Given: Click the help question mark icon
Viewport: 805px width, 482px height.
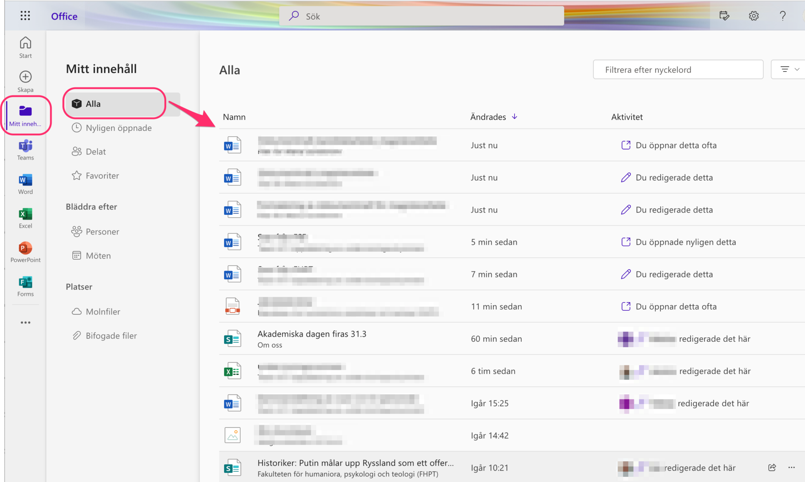Looking at the screenshot, I should pyautogui.click(x=782, y=16).
